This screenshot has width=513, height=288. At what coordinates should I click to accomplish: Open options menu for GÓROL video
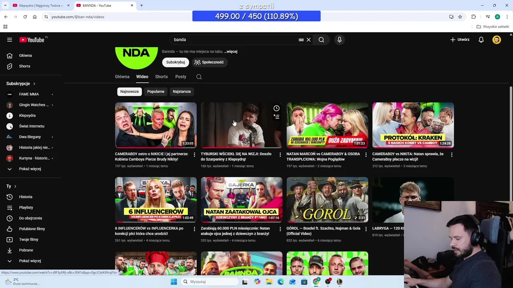point(366,229)
